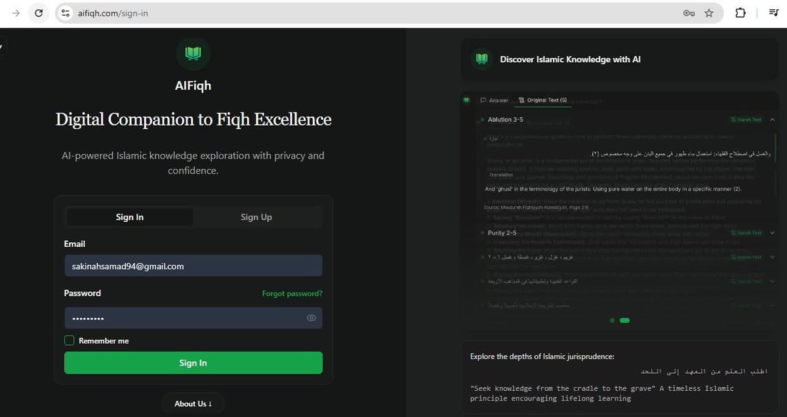Tick the Remember me checkbox

point(69,340)
